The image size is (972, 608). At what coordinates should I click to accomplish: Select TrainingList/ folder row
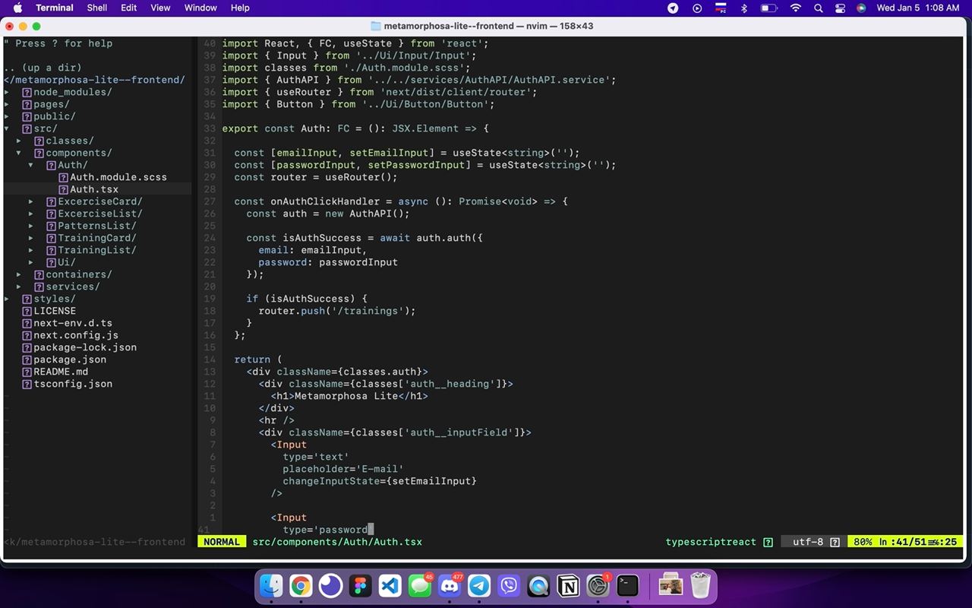coord(97,250)
